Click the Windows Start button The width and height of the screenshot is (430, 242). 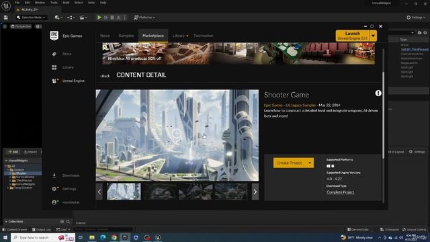[x=5, y=237]
